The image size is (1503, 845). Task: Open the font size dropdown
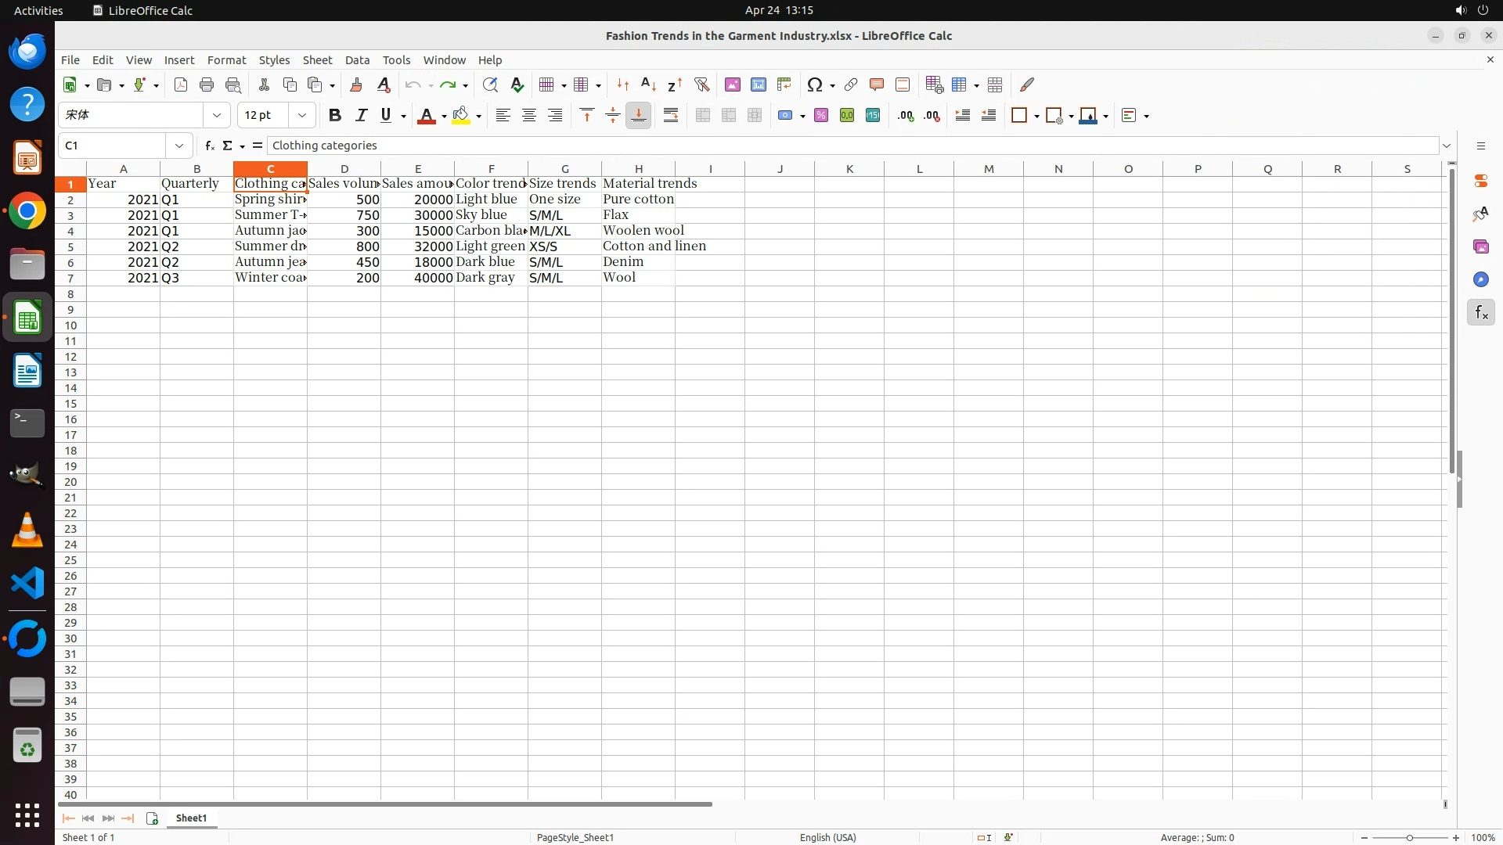[x=302, y=116]
